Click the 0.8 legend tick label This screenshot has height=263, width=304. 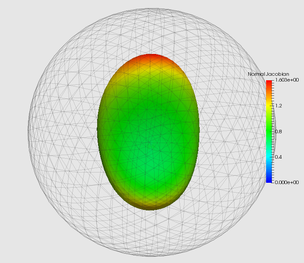click(279, 131)
